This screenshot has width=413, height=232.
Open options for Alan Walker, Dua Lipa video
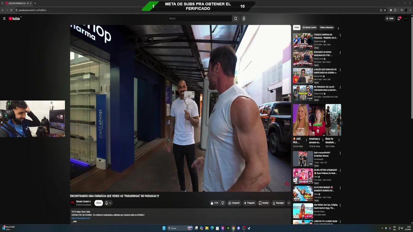tap(340, 205)
